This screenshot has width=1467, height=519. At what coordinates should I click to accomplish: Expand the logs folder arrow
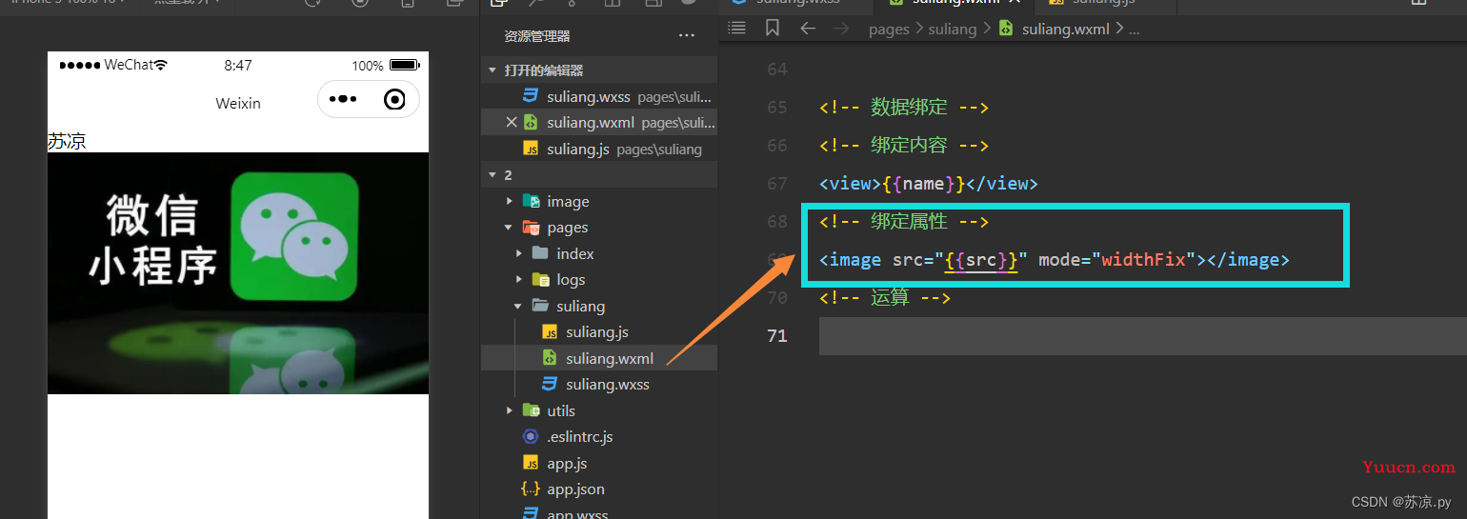(519, 280)
